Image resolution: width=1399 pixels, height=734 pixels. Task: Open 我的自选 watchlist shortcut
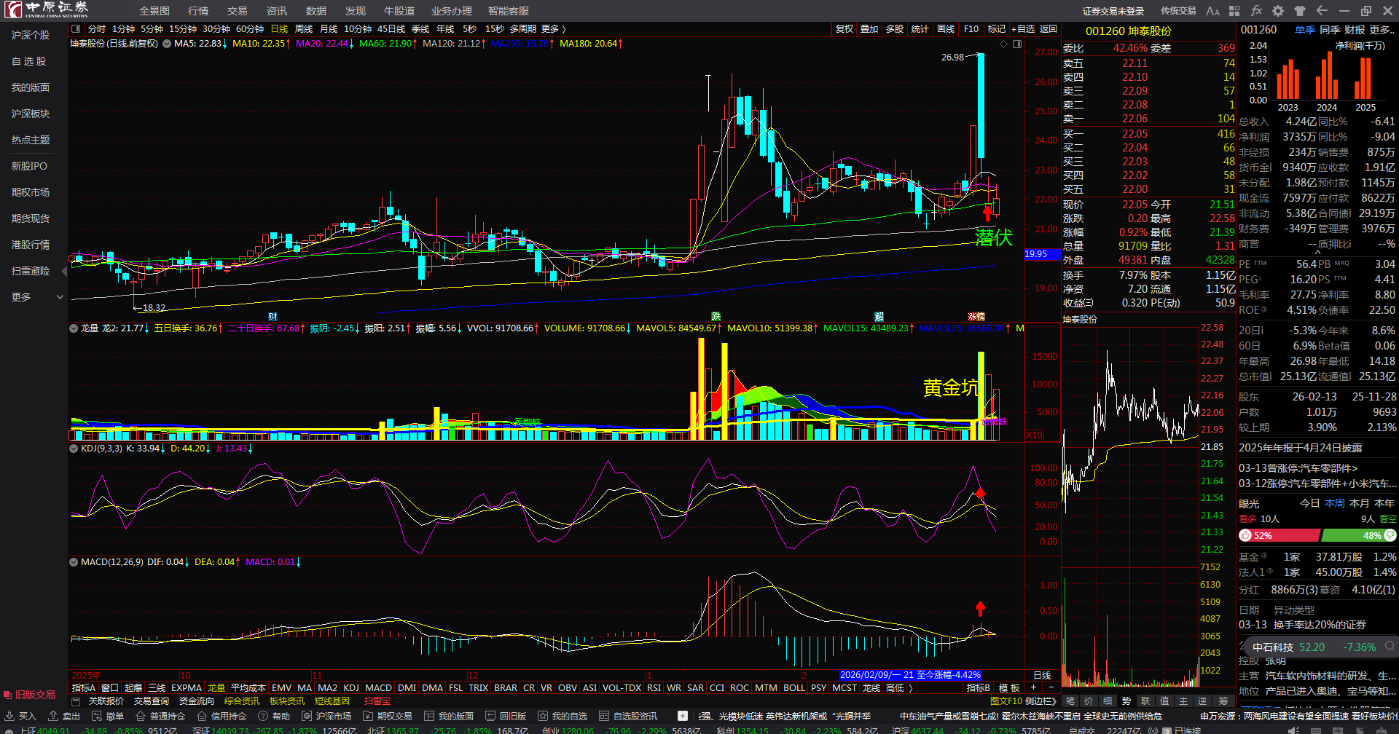(563, 717)
